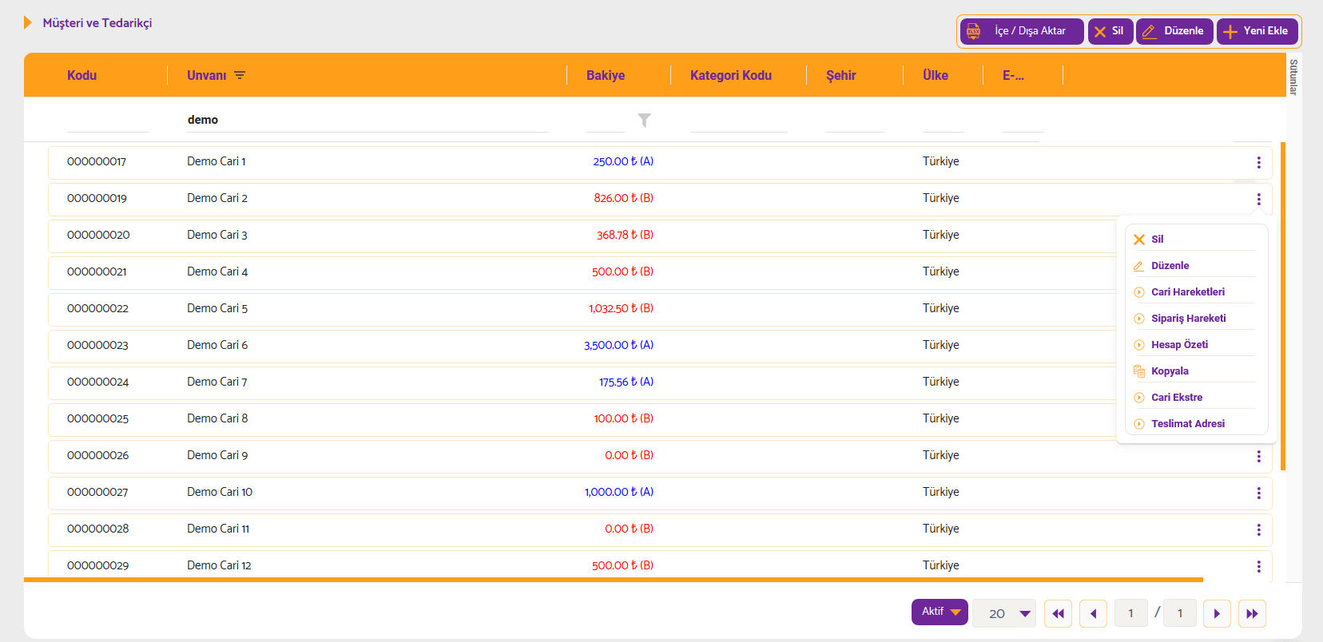Open row menu for Demo Cari 9

click(1258, 456)
